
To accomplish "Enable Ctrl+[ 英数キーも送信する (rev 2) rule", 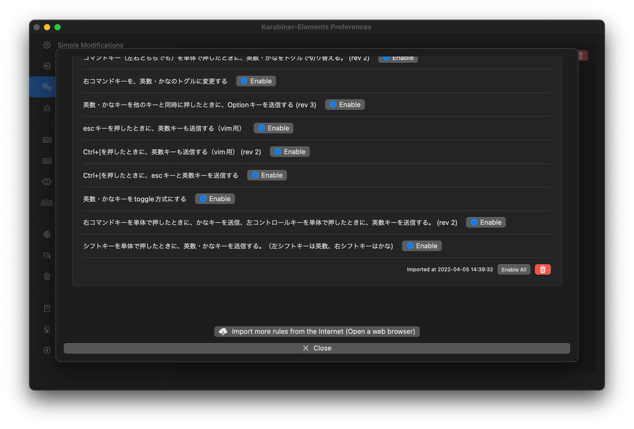I will point(290,152).
